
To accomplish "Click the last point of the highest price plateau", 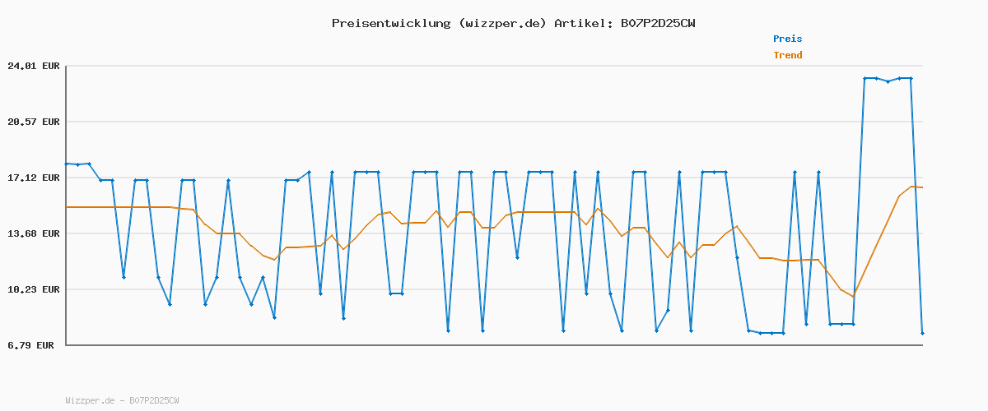I will coord(911,78).
